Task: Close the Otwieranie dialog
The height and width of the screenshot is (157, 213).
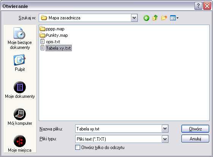Action: 207,6
